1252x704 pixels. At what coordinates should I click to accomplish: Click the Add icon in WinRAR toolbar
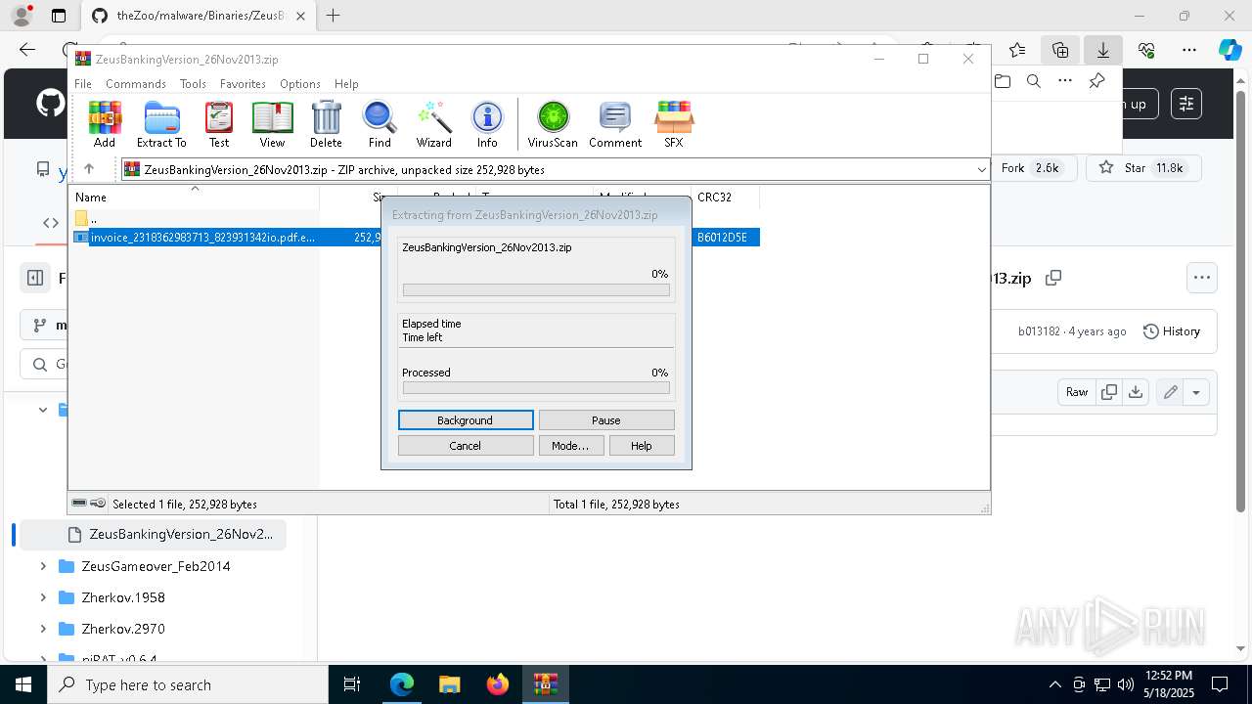pos(105,124)
